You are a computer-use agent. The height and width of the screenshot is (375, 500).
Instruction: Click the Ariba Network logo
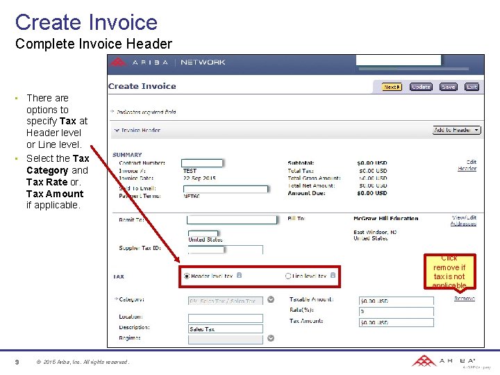coord(167,62)
